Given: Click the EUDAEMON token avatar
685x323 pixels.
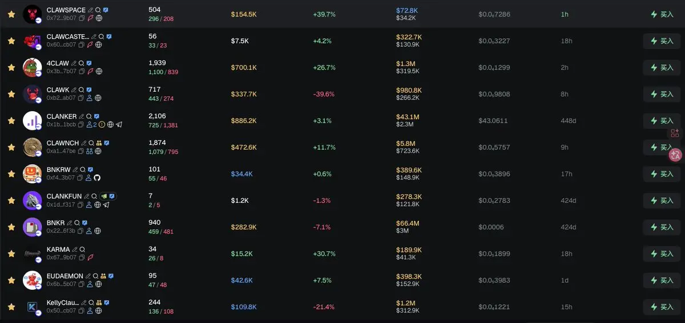Looking at the screenshot, I should point(32,280).
